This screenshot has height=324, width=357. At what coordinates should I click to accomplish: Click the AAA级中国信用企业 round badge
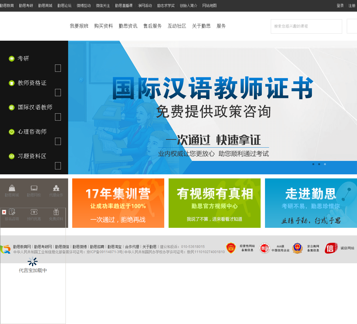[x=265, y=248]
